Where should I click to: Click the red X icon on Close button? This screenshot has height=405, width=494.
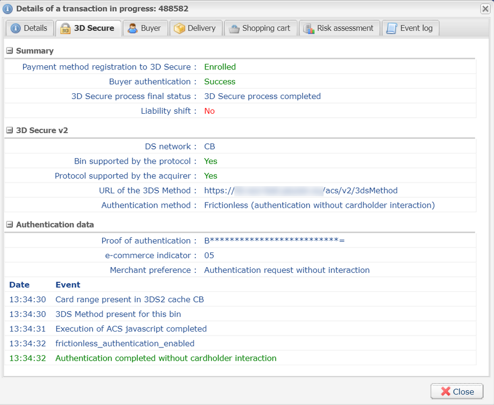446,391
